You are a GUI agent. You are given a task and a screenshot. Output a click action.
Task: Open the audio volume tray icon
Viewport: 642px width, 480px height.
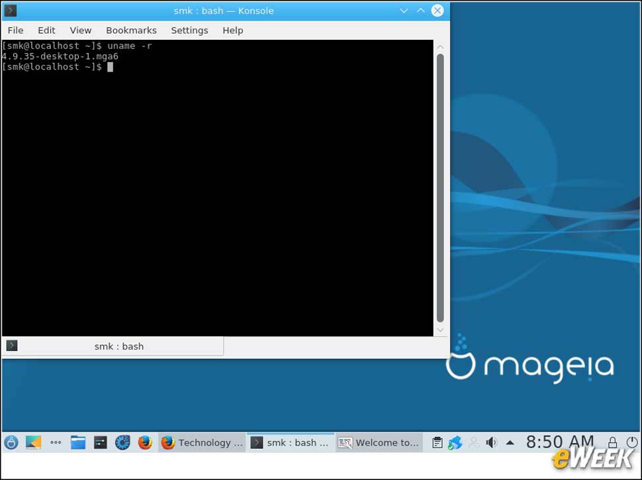pos(491,442)
